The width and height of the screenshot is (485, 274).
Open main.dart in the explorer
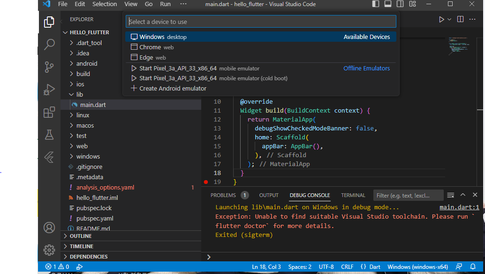tap(131, 105)
